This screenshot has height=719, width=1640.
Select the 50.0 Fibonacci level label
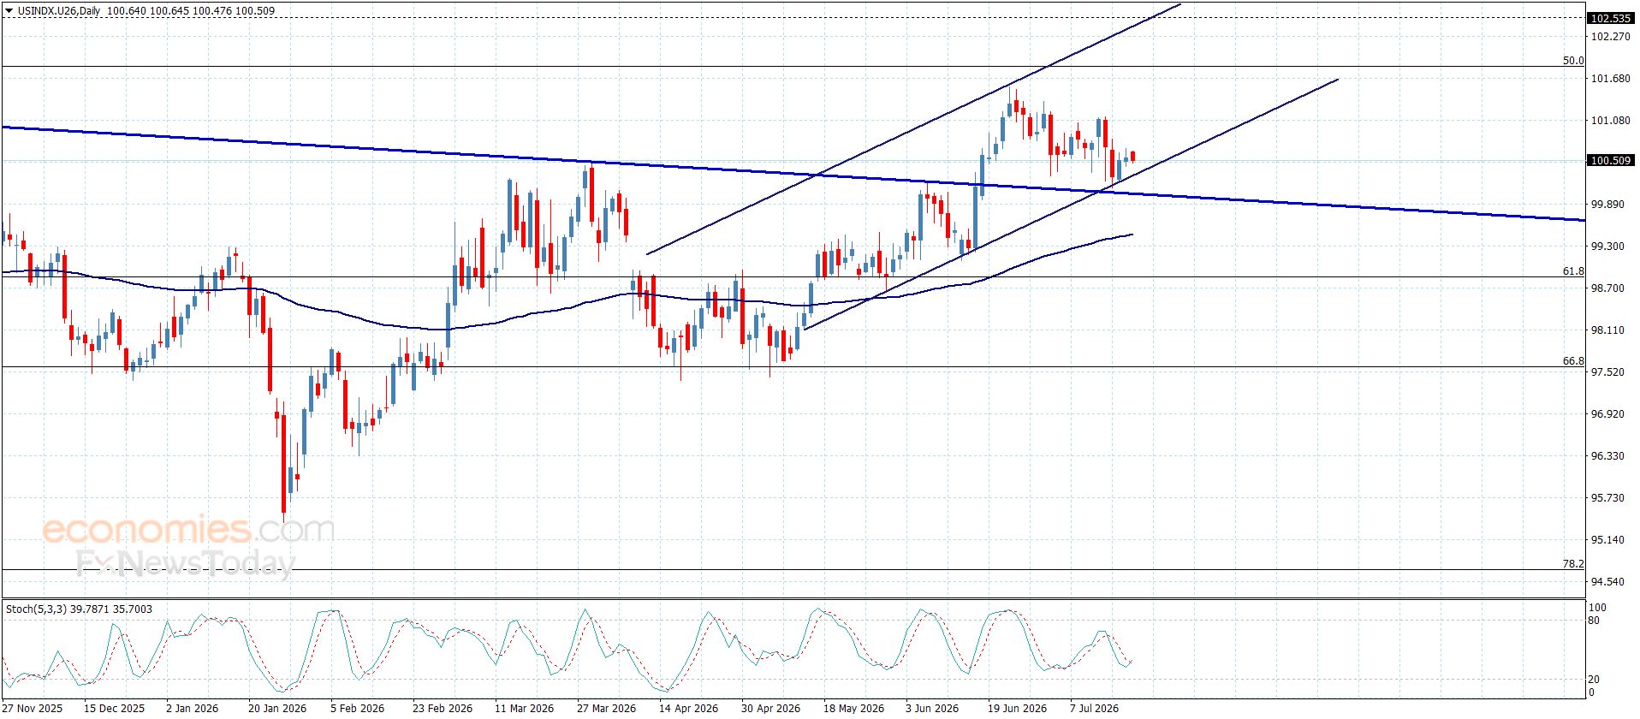coord(1573,61)
